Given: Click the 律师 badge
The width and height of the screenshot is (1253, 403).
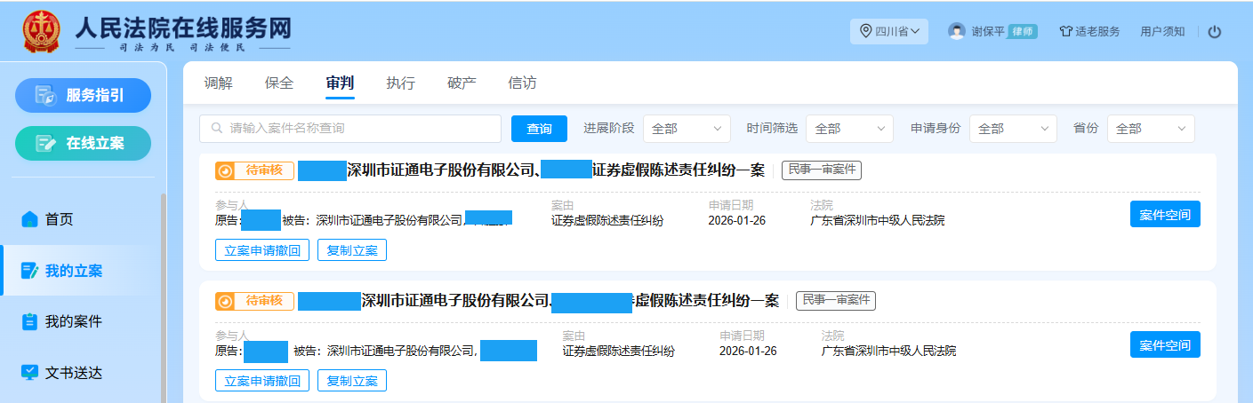Looking at the screenshot, I should pyautogui.click(x=1023, y=31).
